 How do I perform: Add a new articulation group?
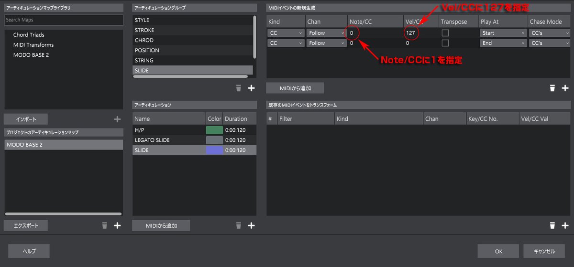(x=251, y=88)
